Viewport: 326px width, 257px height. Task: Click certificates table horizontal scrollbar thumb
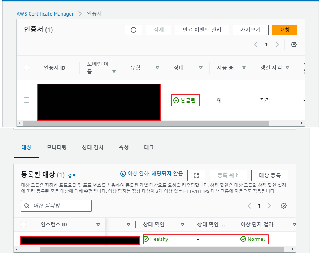(146, 123)
